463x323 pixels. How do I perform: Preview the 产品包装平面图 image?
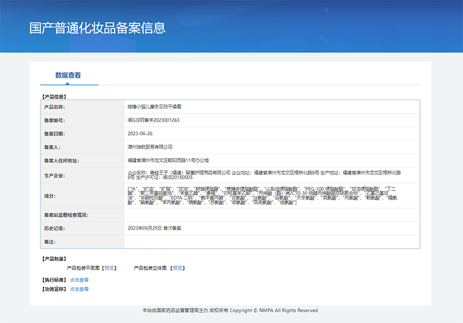[109, 268]
